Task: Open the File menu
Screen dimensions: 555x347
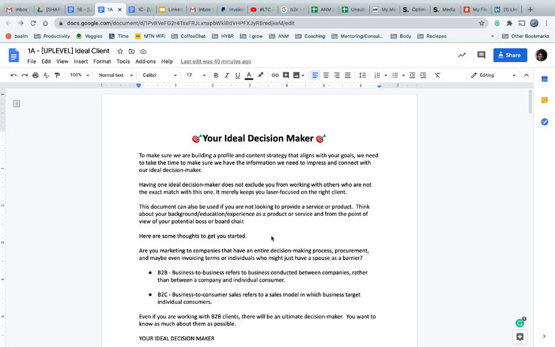Action: 32,61
